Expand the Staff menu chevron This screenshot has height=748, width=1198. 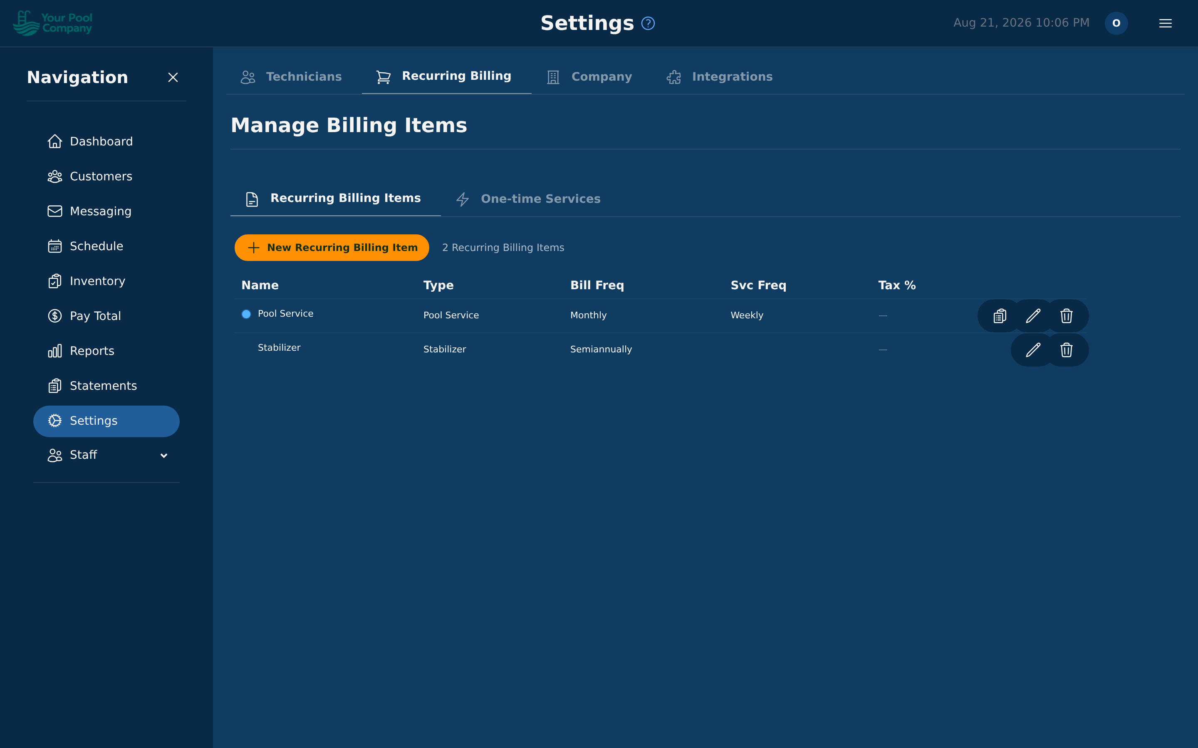tap(164, 455)
